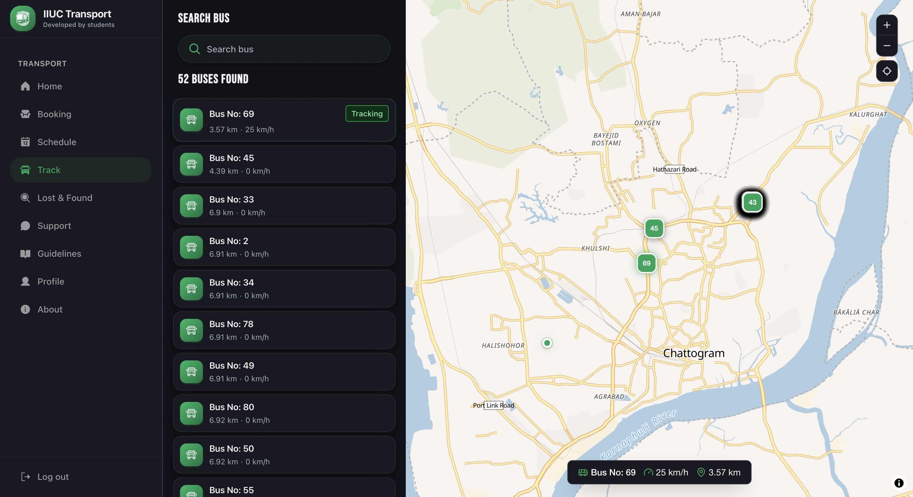Click the Lost & Found magnifier icon
This screenshot has width=913, height=497.
pyautogui.click(x=25, y=198)
